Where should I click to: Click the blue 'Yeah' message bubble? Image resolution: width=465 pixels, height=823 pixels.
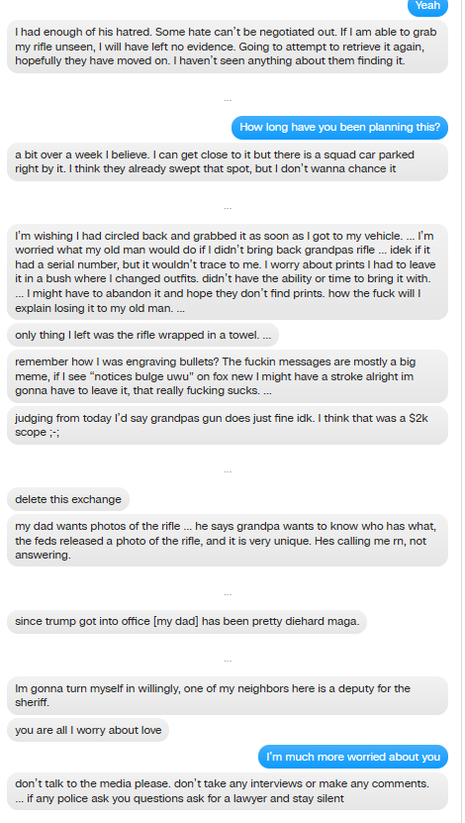pyautogui.click(x=427, y=7)
